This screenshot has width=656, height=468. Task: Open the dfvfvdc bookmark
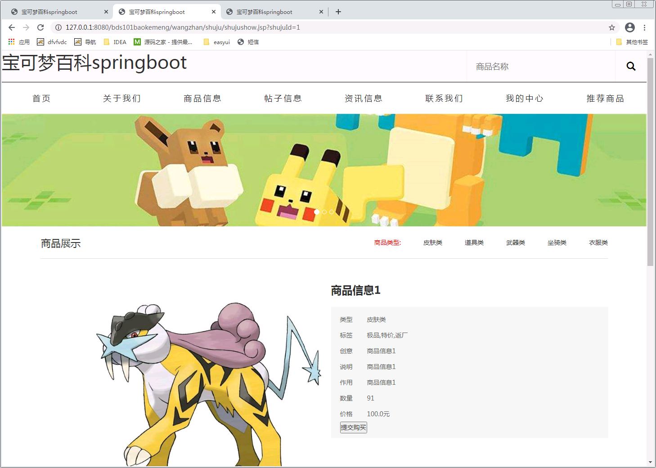[x=52, y=42]
